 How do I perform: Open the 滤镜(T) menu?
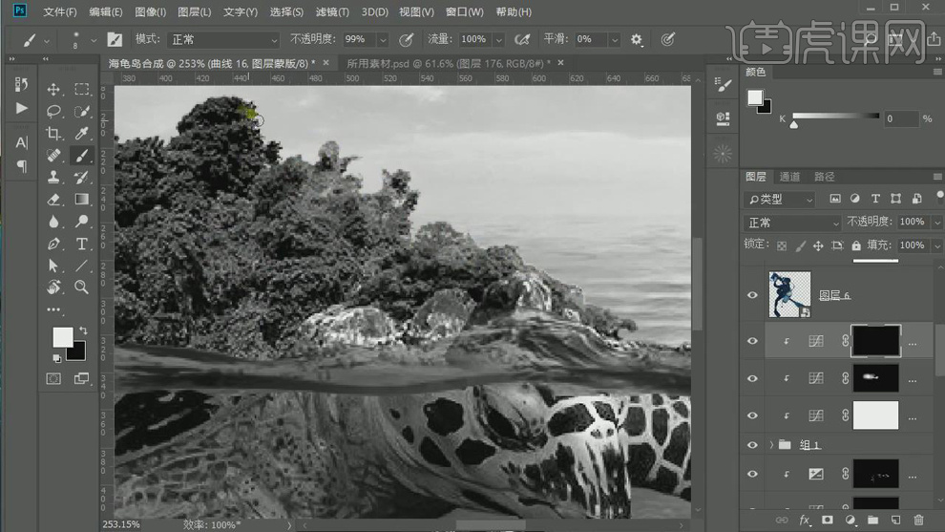(x=331, y=12)
